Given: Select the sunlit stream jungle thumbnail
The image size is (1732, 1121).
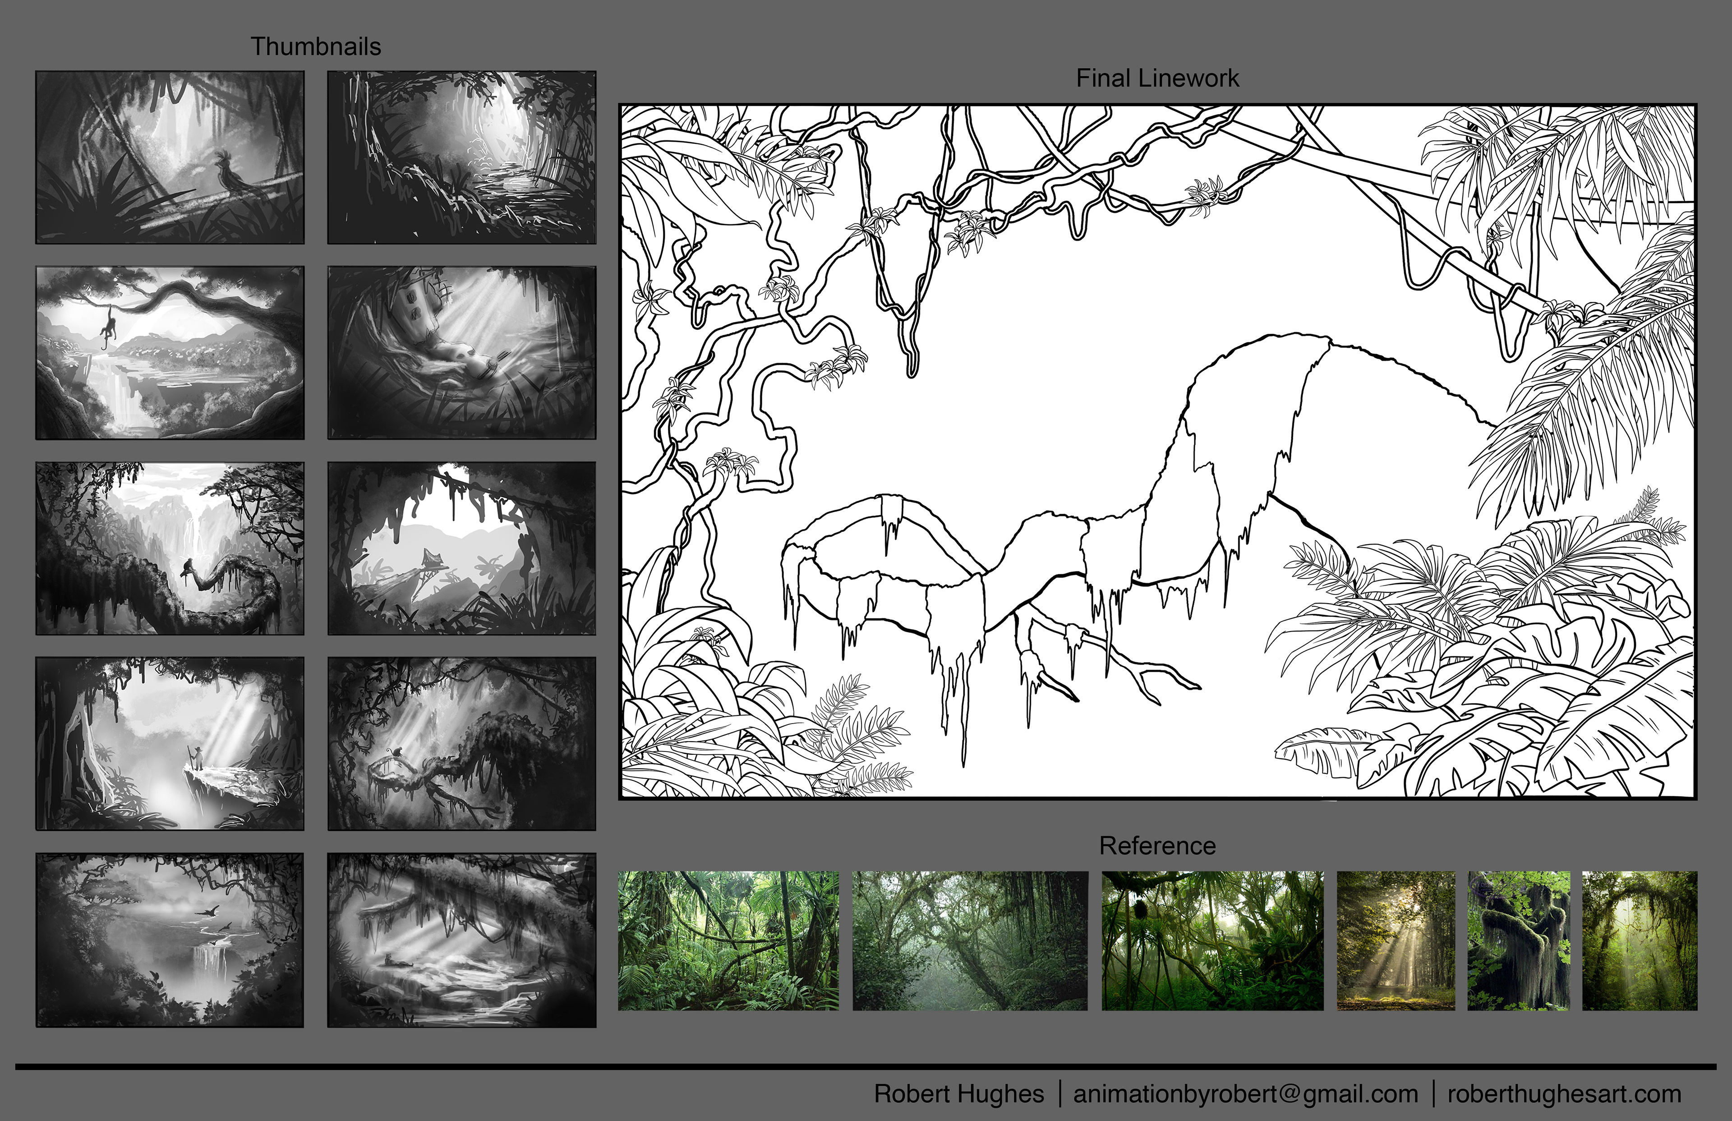Looking at the screenshot, I should pyautogui.click(x=461, y=157).
